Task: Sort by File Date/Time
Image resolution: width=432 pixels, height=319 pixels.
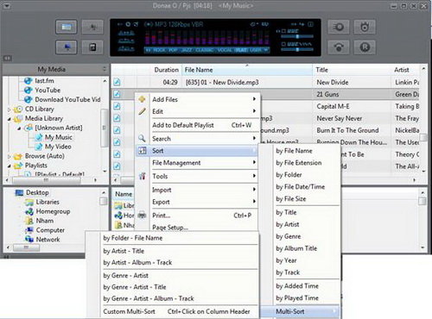Action: (x=301, y=187)
